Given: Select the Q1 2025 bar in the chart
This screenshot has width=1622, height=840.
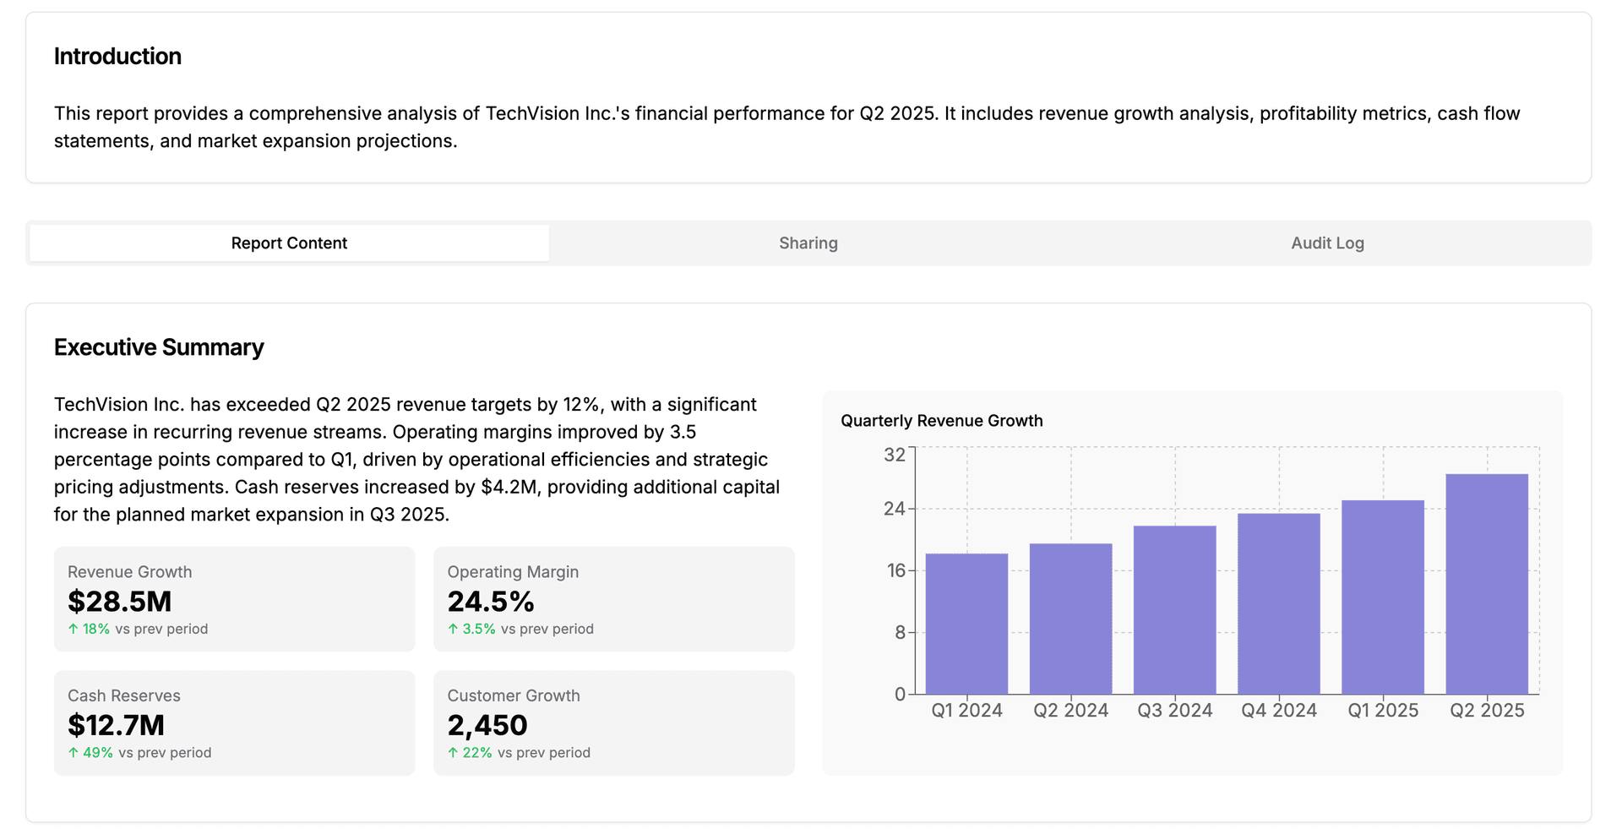Looking at the screenshot, I should tap(1382, 597).
